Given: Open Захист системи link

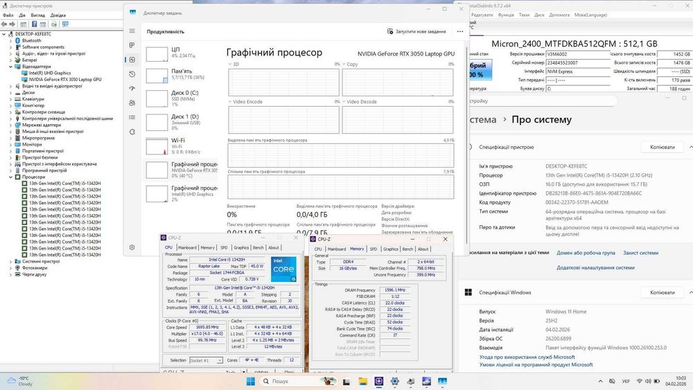Looking at the screenshot, I should 640,253.
